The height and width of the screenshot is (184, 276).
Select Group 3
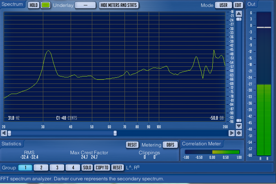[57, 167]
